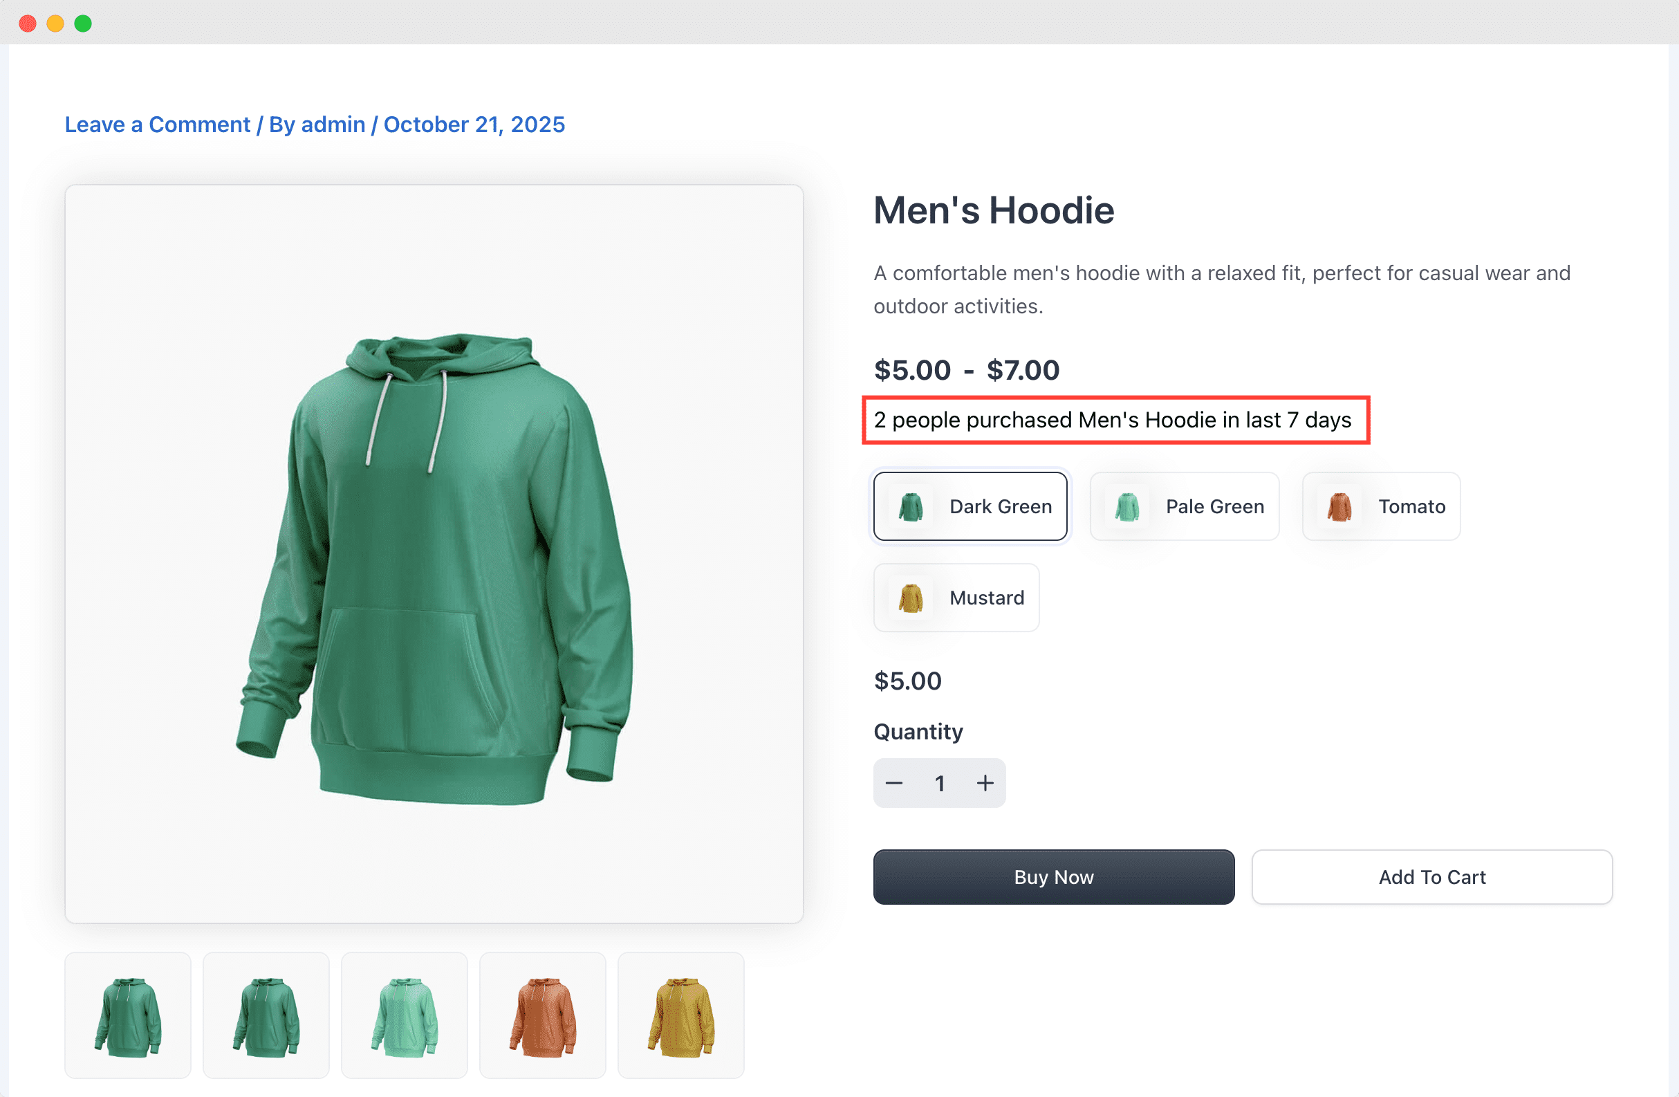The height and width of the screenshot is (1097, 1679).
Task: Click the plus quantity increase icon
Action: (985, 783)
